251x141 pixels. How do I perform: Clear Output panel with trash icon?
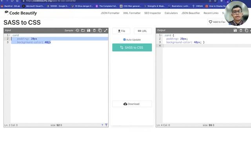click(241, 31)
